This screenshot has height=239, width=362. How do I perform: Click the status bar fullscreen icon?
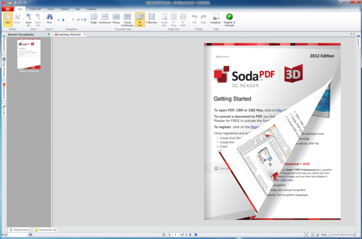(x=306, y=235)
